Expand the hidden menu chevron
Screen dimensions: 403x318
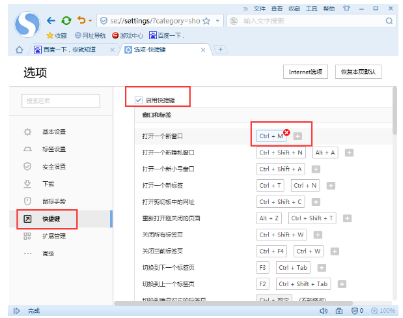(x=245, y=8)
